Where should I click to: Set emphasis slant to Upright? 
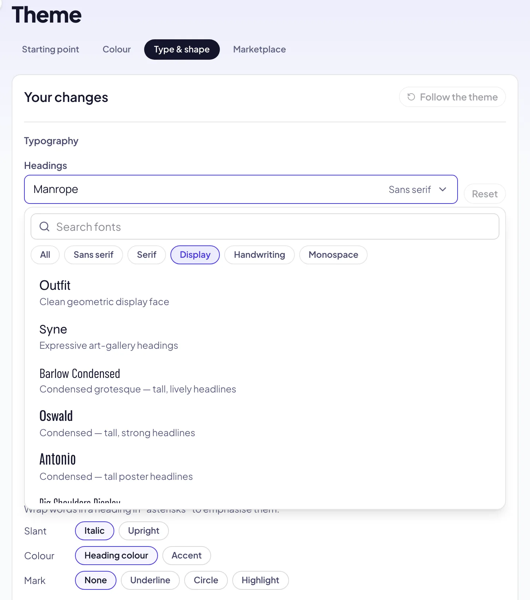pos(144,531)
